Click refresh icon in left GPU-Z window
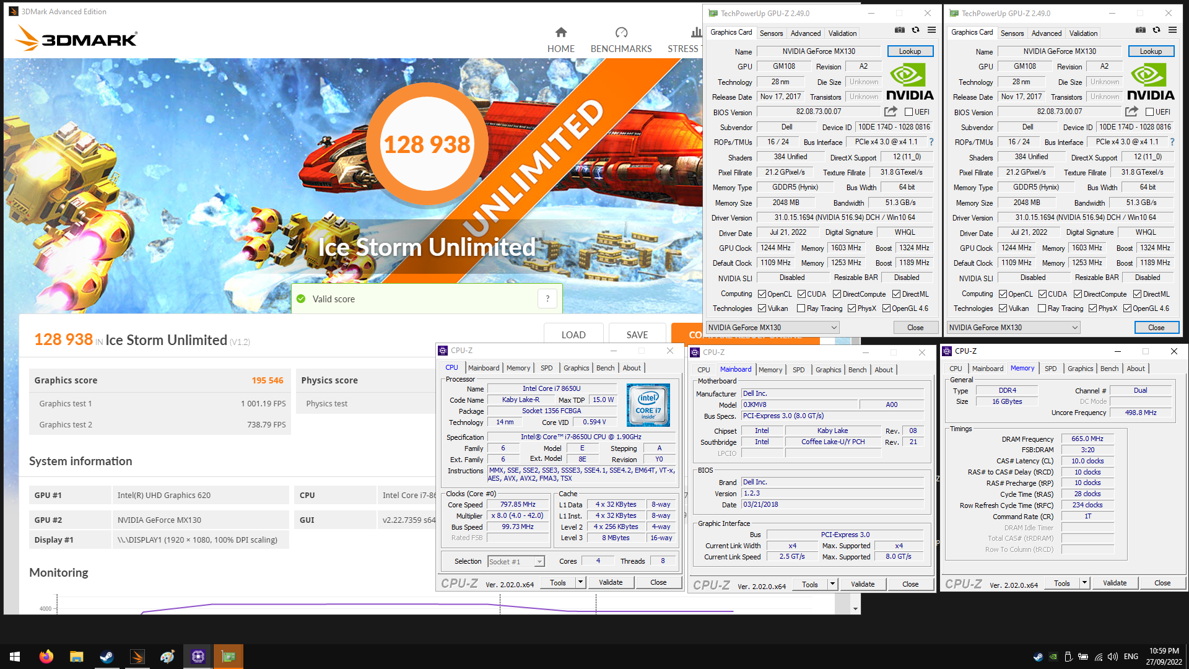 915,30
